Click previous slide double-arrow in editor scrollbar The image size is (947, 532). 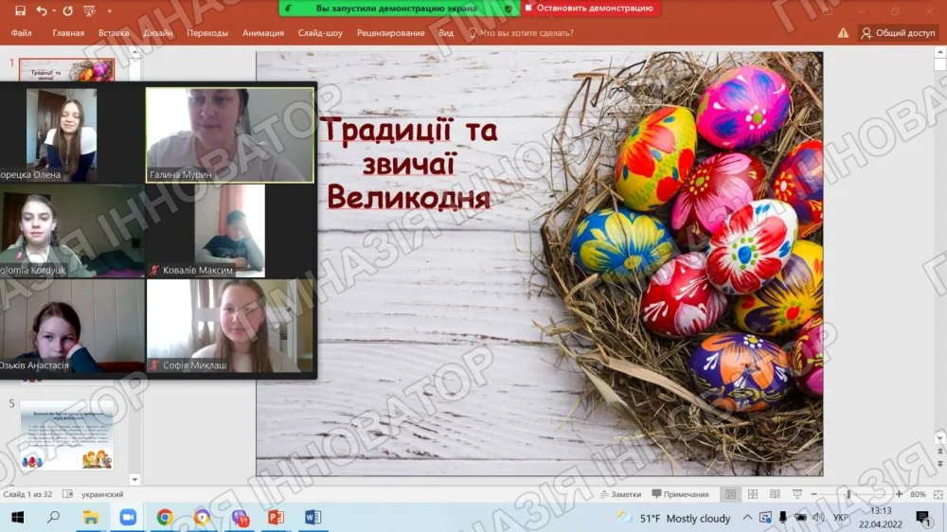tap(939, 452)
